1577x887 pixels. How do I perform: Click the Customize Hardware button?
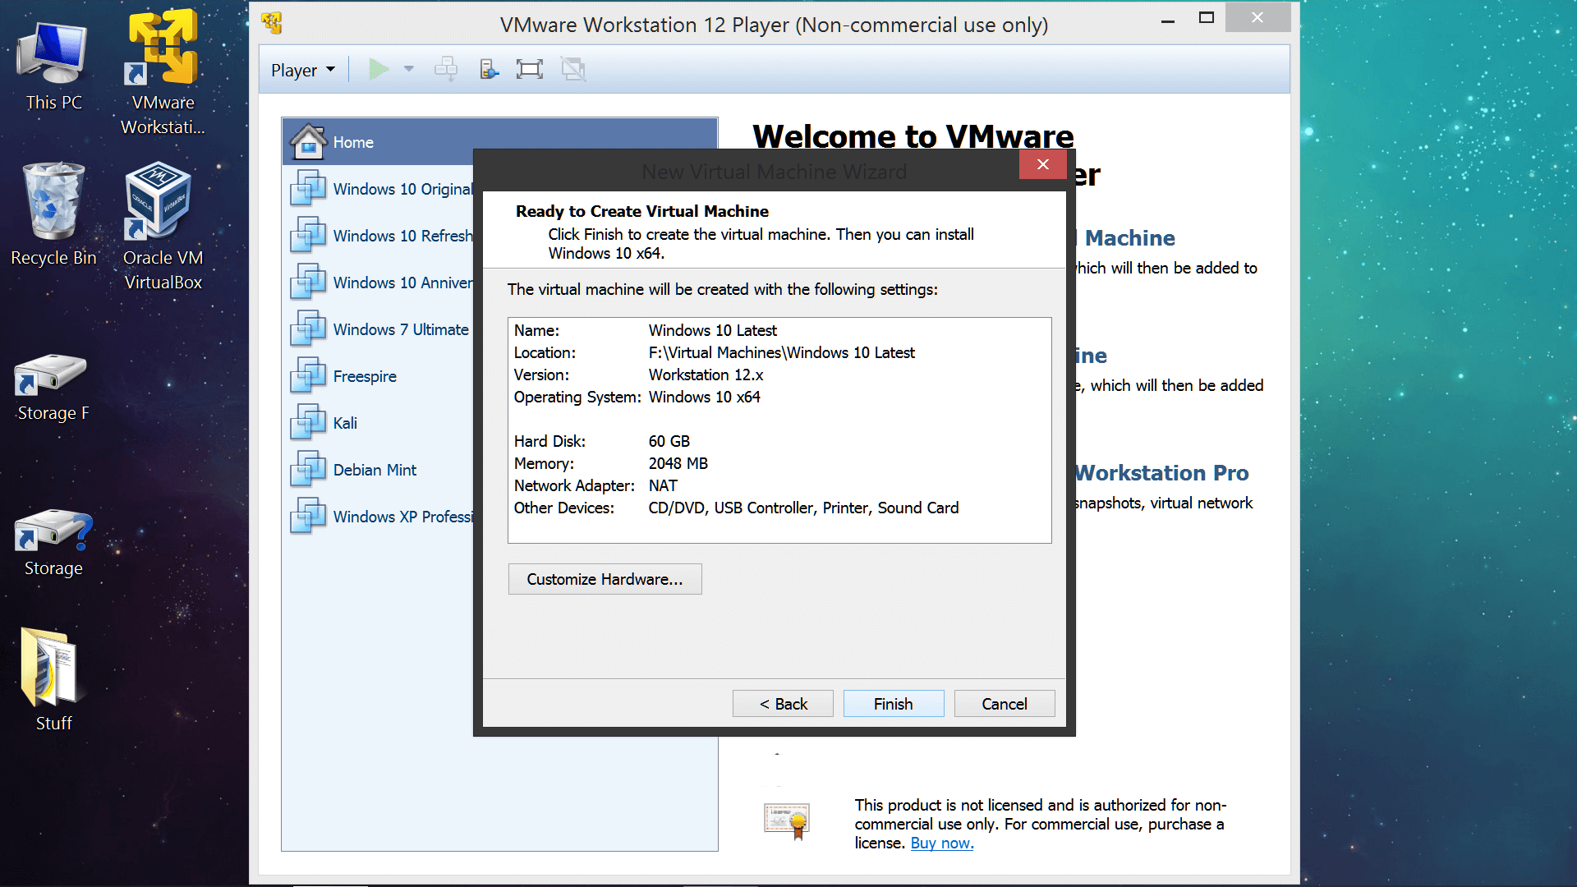pyautogui.click(x=604, y=578)
